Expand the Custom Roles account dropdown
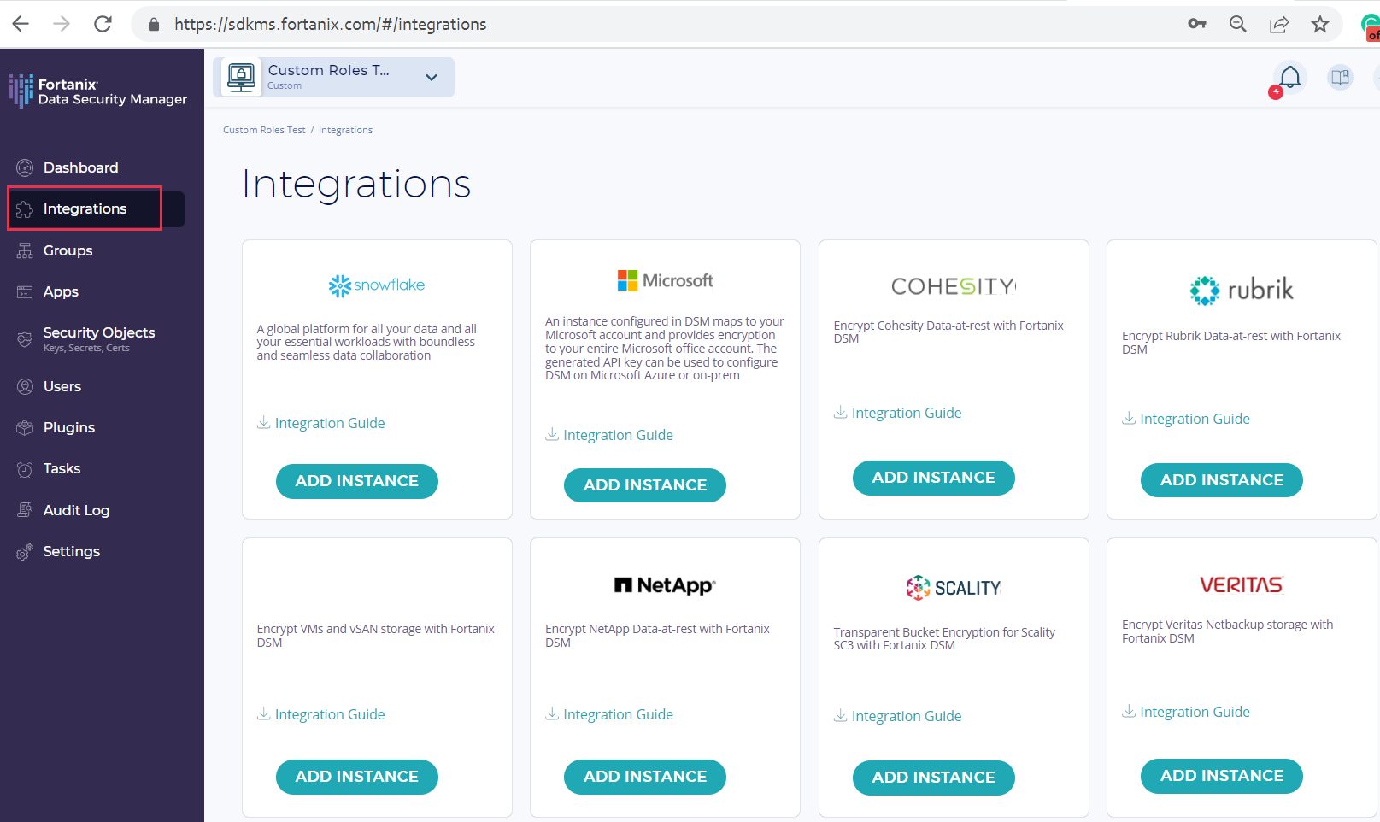This screenshot has height=822, width=1380. pyautogui.click(x=432, y=78)
